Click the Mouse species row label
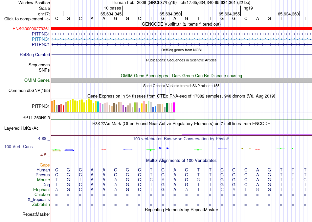 click(43, 180)
